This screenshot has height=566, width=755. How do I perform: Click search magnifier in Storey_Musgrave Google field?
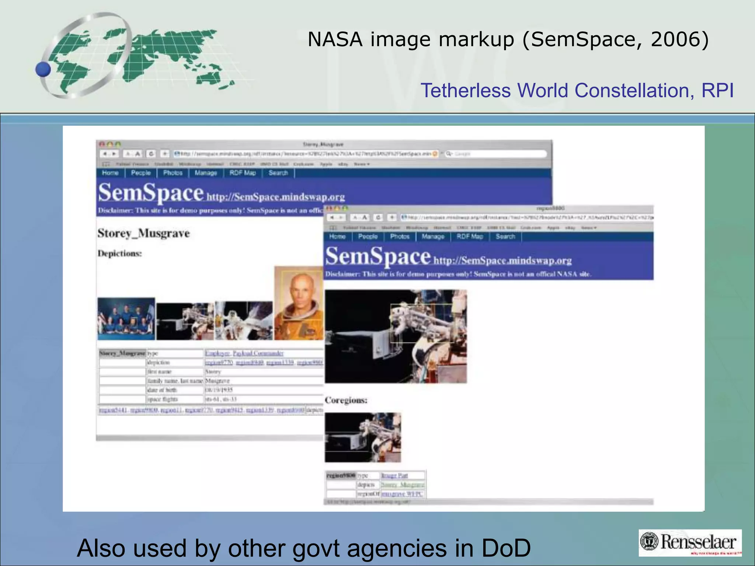[449, 154]
